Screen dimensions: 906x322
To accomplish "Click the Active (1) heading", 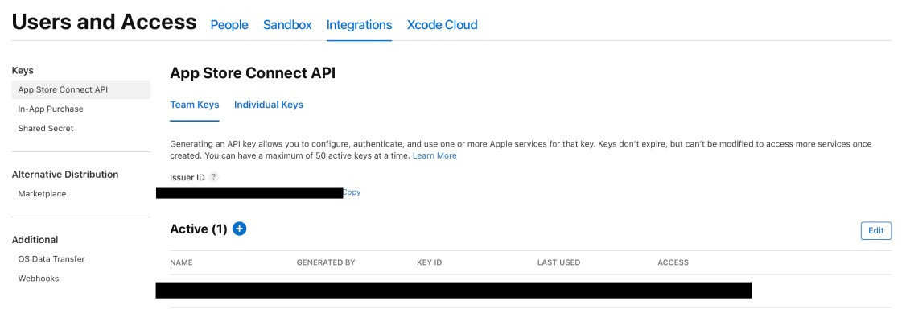I will coord(199,229).
